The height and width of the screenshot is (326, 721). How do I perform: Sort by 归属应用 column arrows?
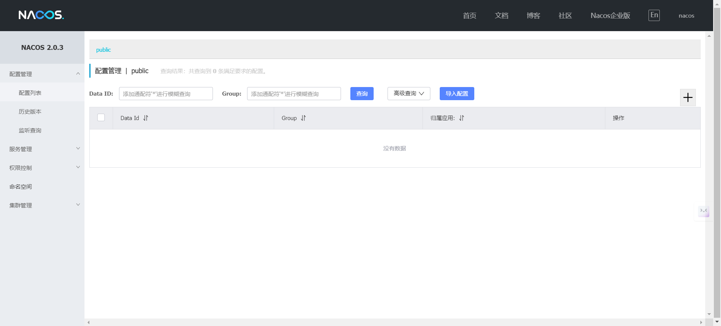[x=462, y=118]
